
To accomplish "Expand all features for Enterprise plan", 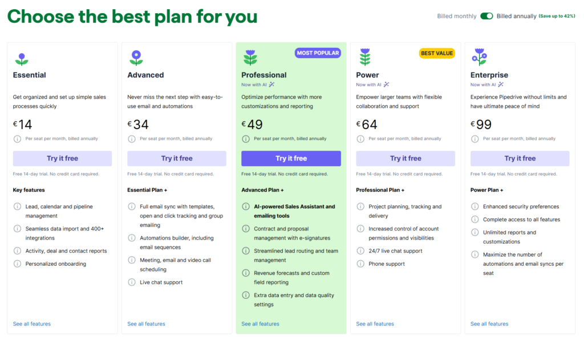I will tap(489, 323).
